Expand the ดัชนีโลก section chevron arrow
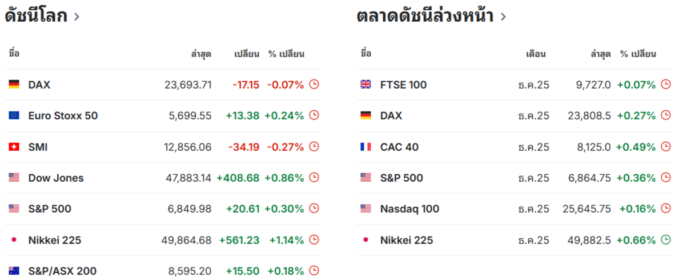Screen dimensions: 675x280 [x=77, y=17]
